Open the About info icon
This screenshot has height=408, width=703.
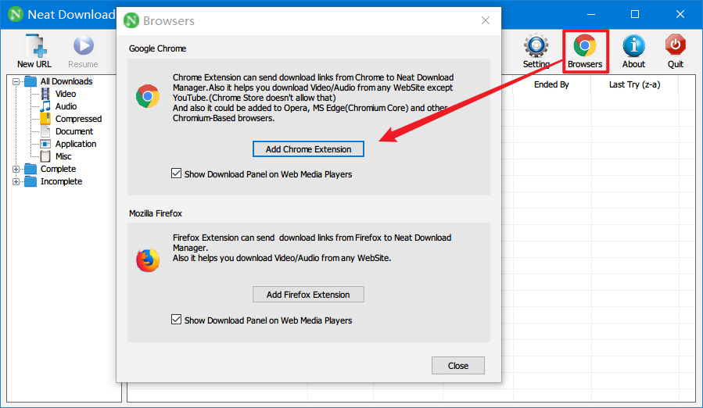[x=633, y=46]
